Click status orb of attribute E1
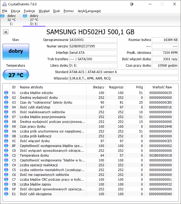181x204 pixels. pyautogui.click(x=6, y=194)
